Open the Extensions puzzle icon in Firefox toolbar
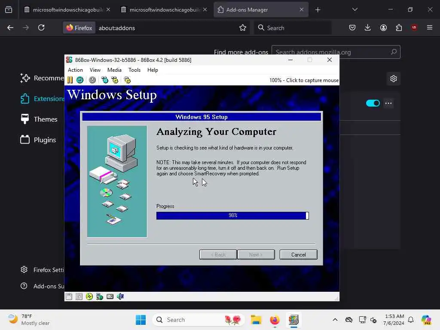This screenshot has width=440, height=330. click(399, 27)
